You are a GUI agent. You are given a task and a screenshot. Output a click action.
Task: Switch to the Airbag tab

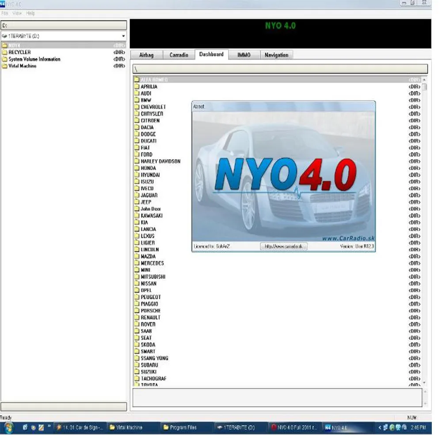pyautogui.click(x=146, y=55)
